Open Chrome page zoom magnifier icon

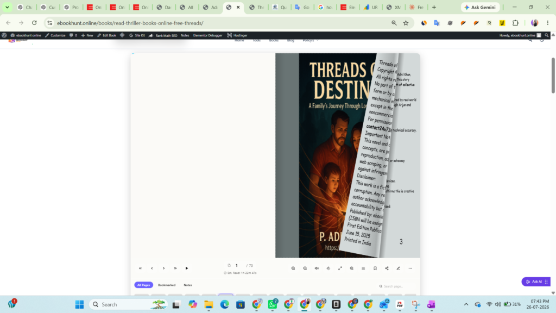click(394, 23)
